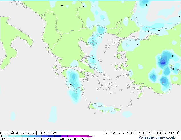This screenshot has height=140, width=181.
Task: Select the 'Precipitation [mm]' title text
Action: (19, 133)
